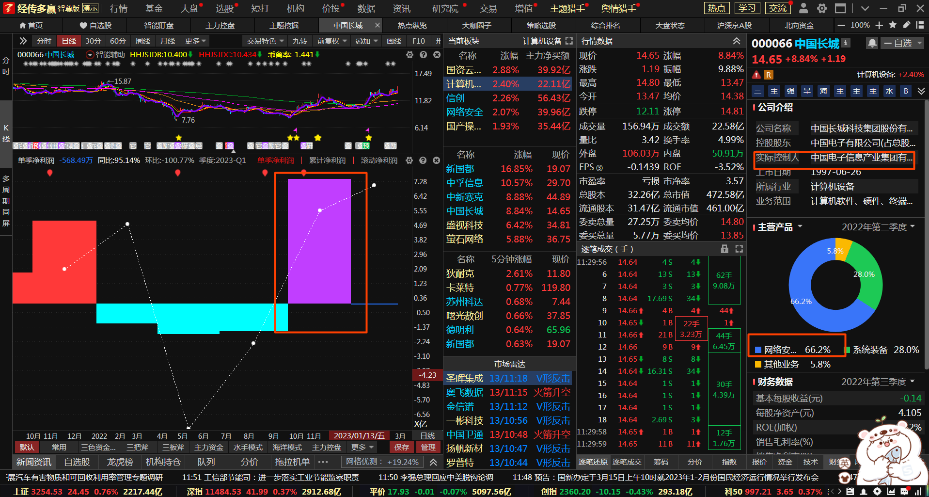Image resolution: width=929 pixels, height=497 pixels.
Task: Click the signal bars icon in status bar
Action: click(x=918, y=491)
